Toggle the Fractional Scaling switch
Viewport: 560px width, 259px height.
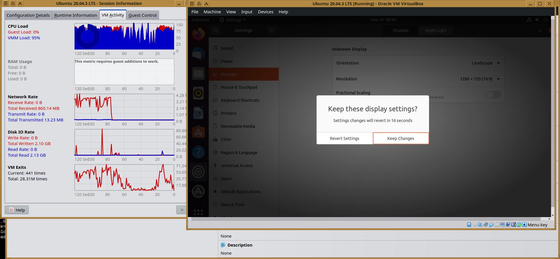point(493,95)
